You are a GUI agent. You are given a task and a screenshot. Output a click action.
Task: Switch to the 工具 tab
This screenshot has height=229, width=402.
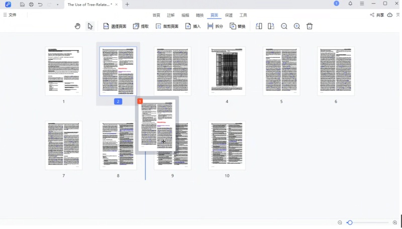[x=243, y=15]
